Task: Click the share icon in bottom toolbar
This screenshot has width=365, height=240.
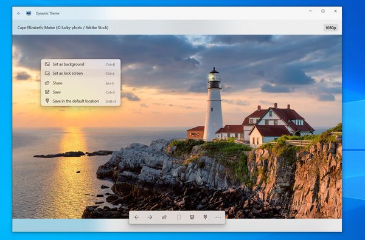Action: [x=164, y=217]
